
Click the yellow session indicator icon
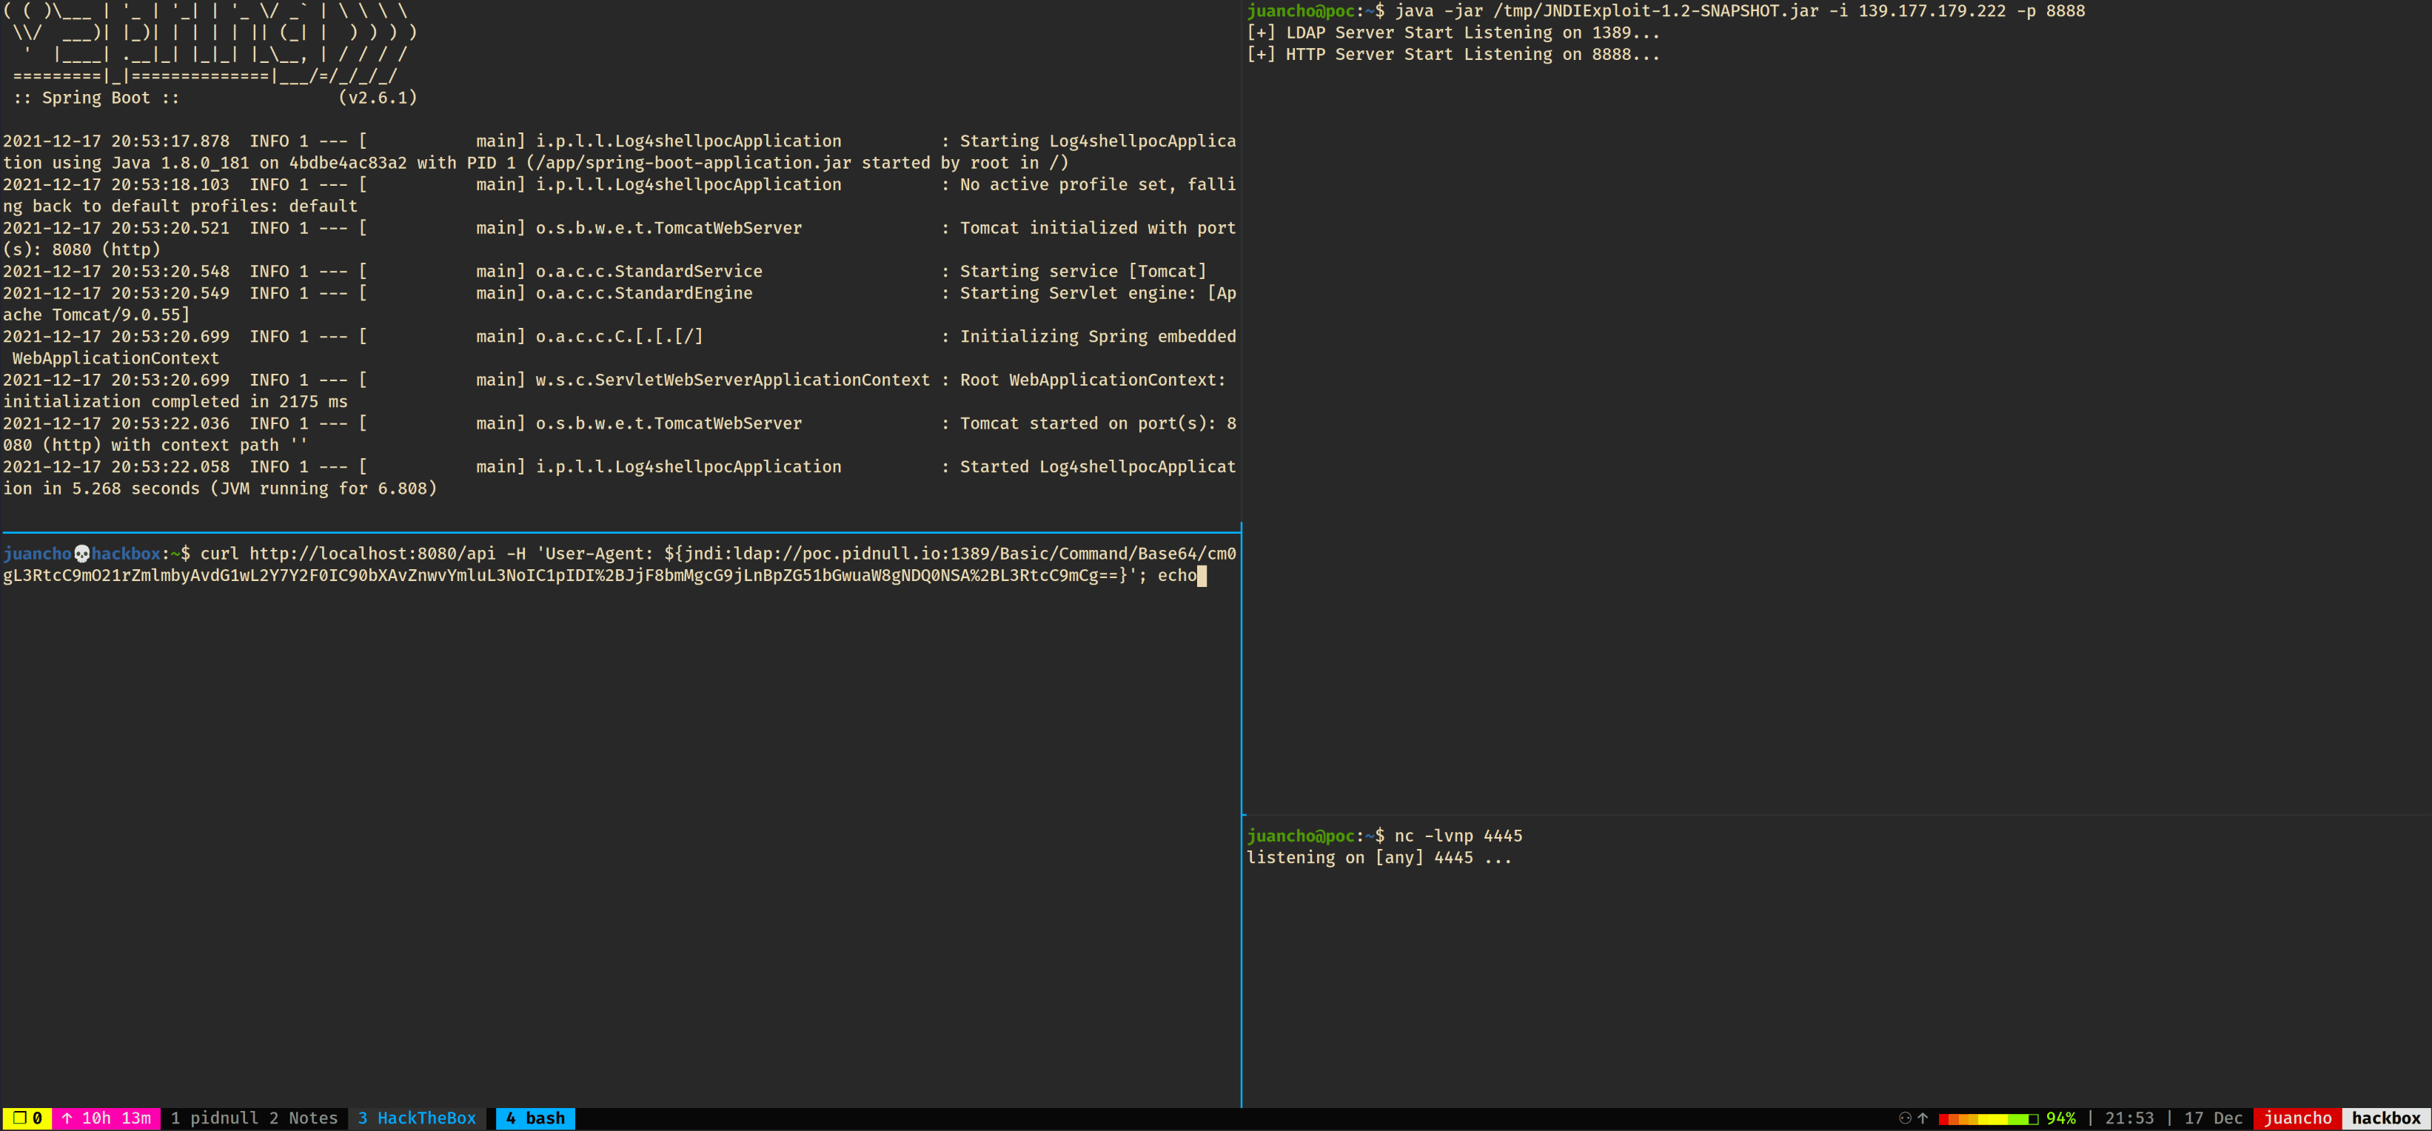tap(20, 1118)
